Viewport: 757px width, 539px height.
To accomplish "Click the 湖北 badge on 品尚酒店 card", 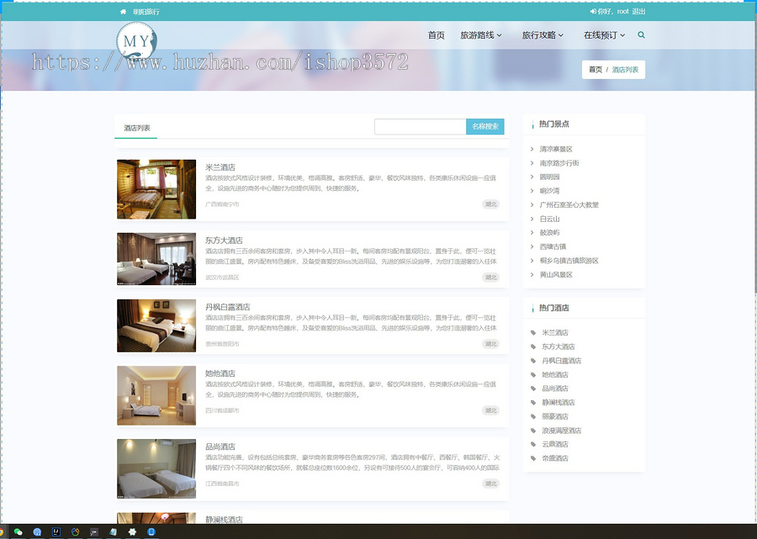I will coord(491,484).
